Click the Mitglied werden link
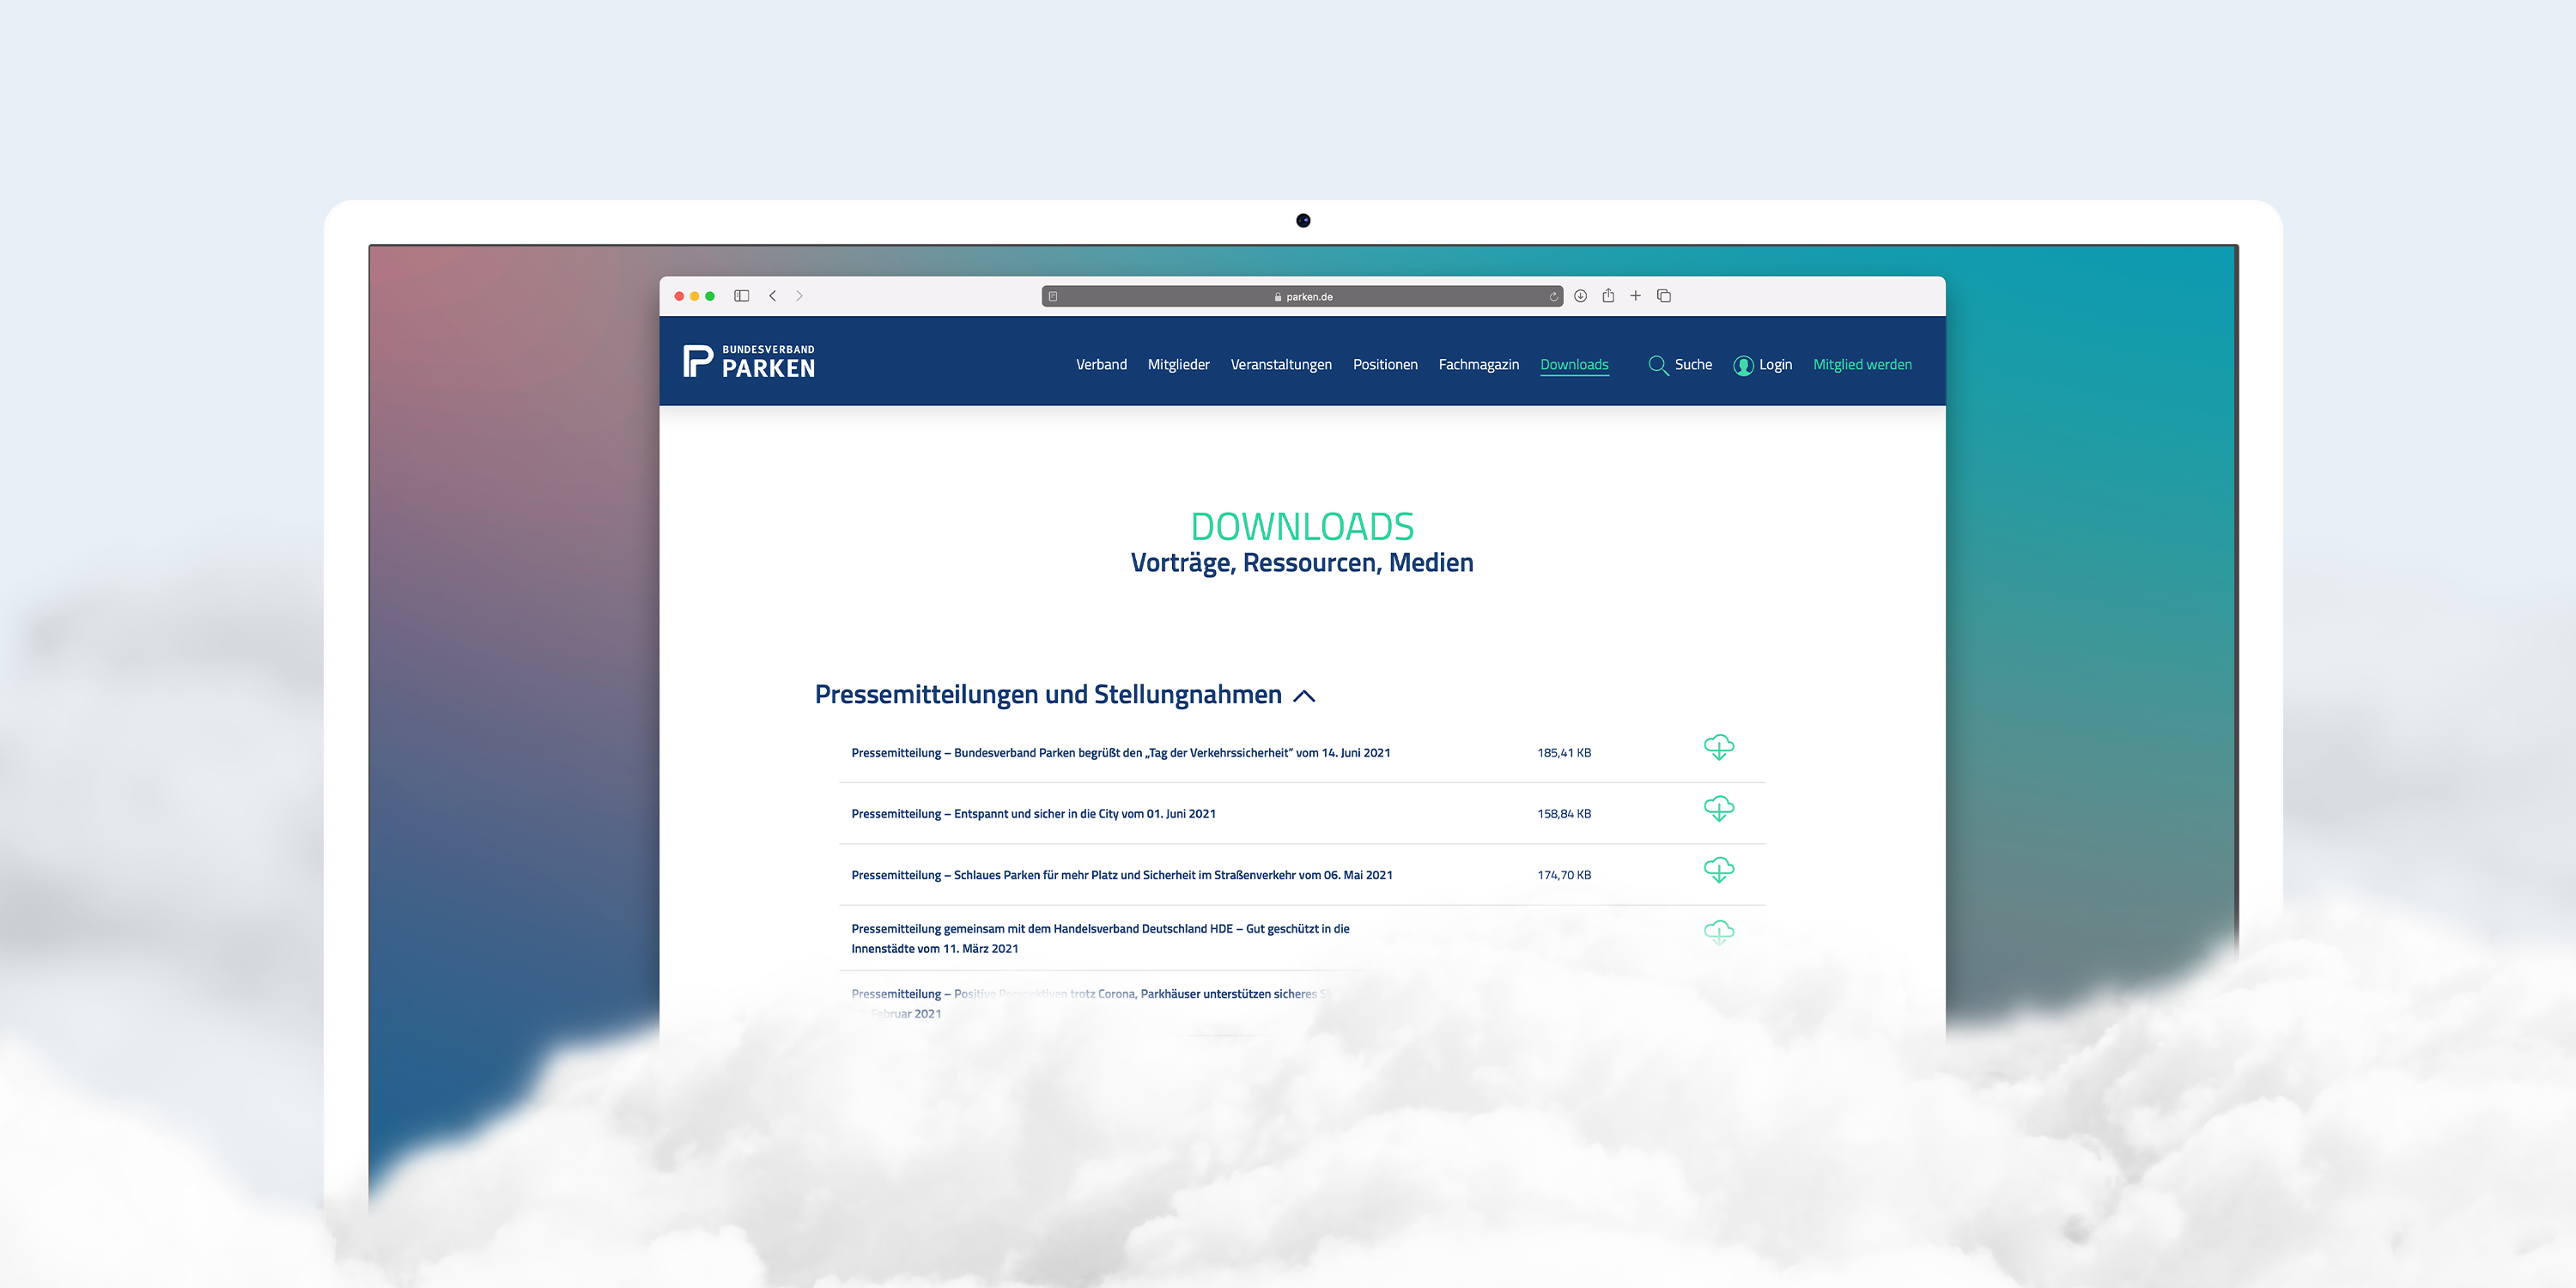Image resolution: width=2576 pixels, height=1288 pixels. [1862, 365]
